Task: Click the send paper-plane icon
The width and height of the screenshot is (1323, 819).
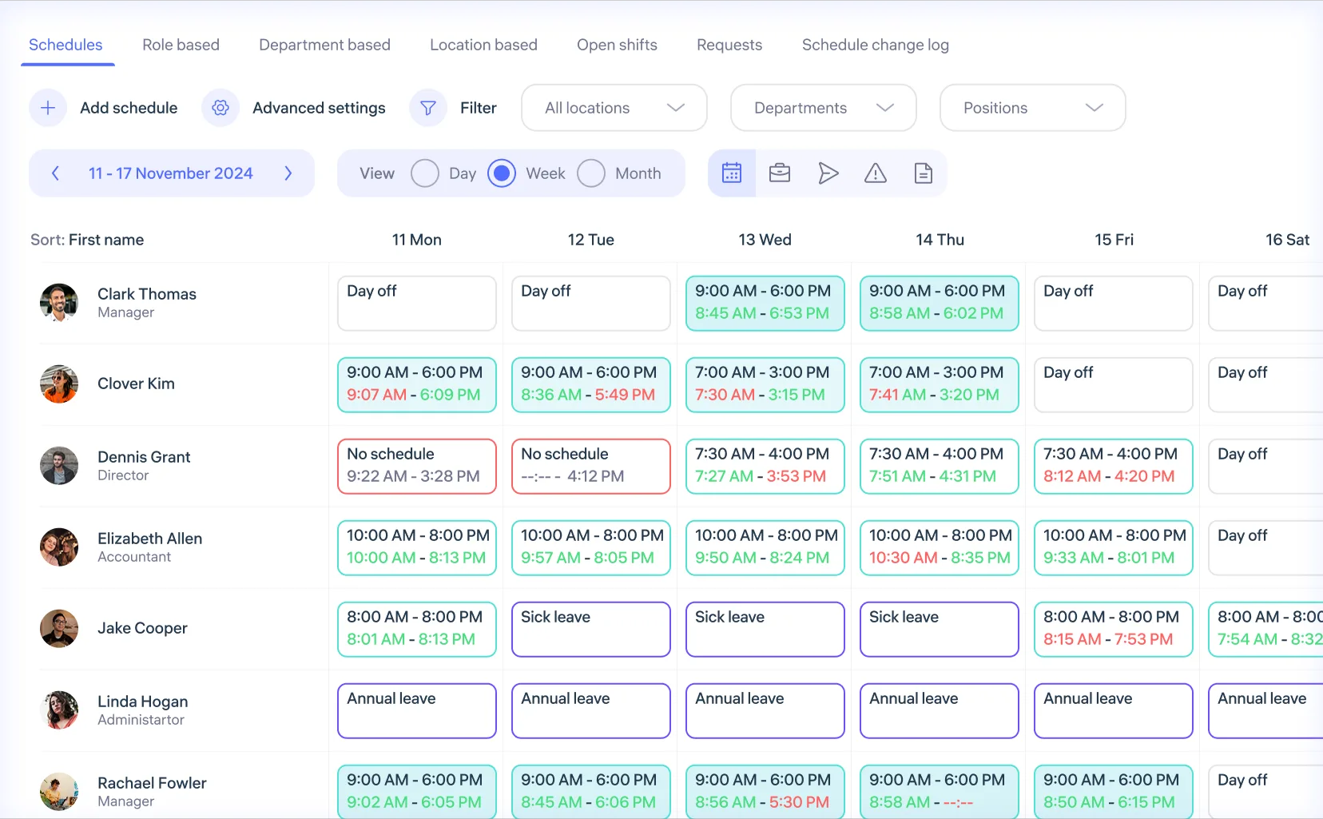Action: coord(828,173)
